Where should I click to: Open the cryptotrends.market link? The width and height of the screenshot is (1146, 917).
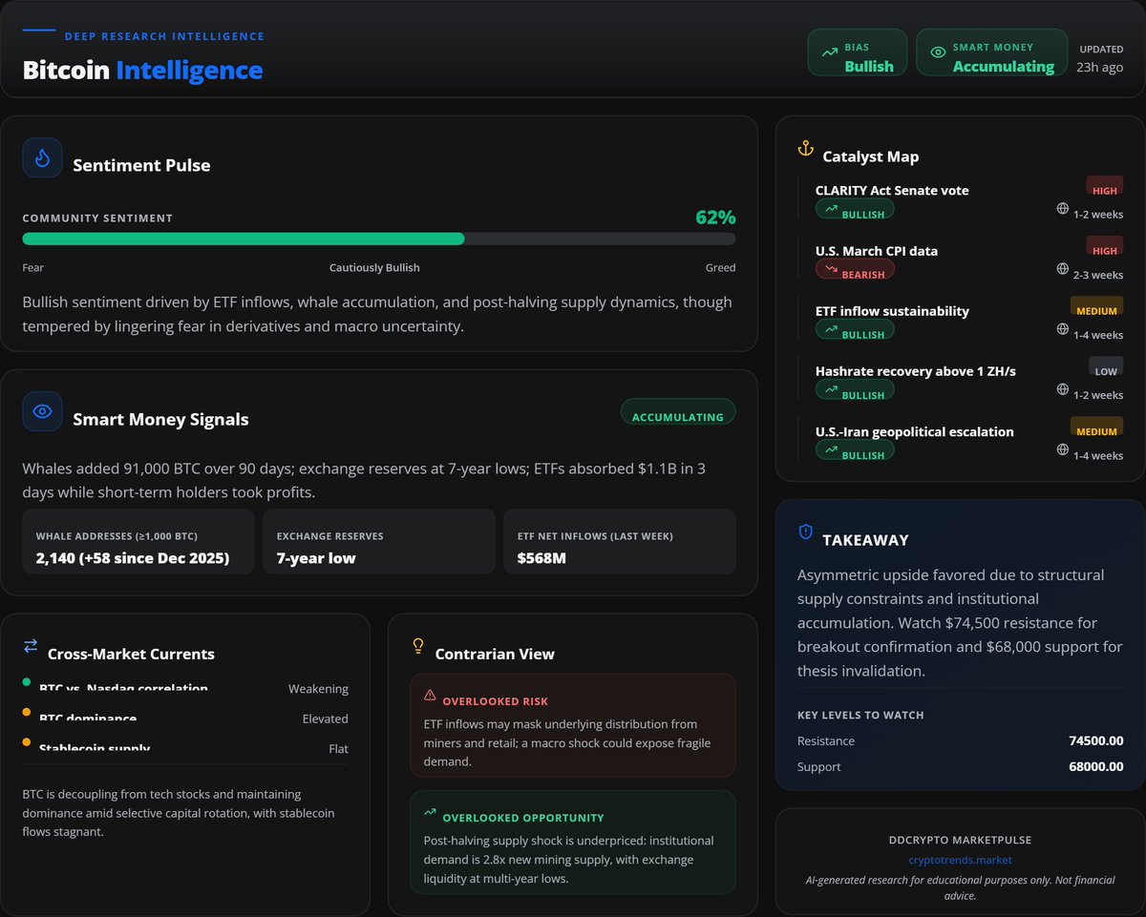960,861
